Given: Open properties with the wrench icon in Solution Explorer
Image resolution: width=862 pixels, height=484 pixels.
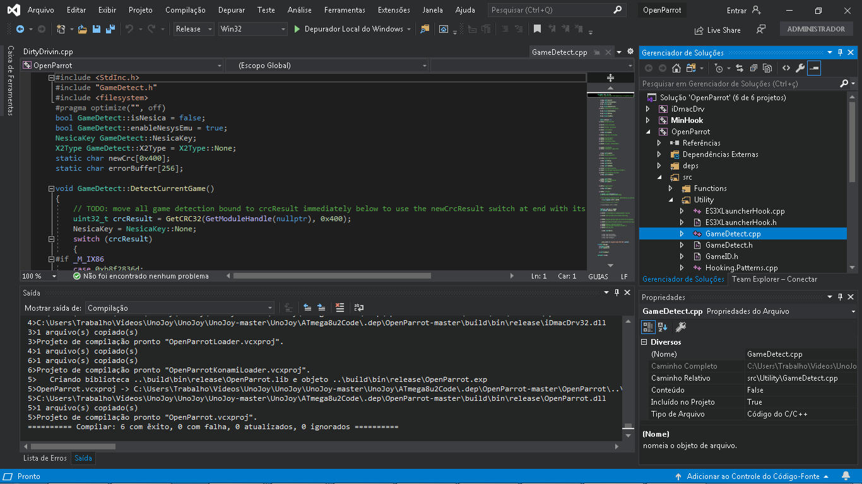Looking at the screenshot, I should coord(800,68).
